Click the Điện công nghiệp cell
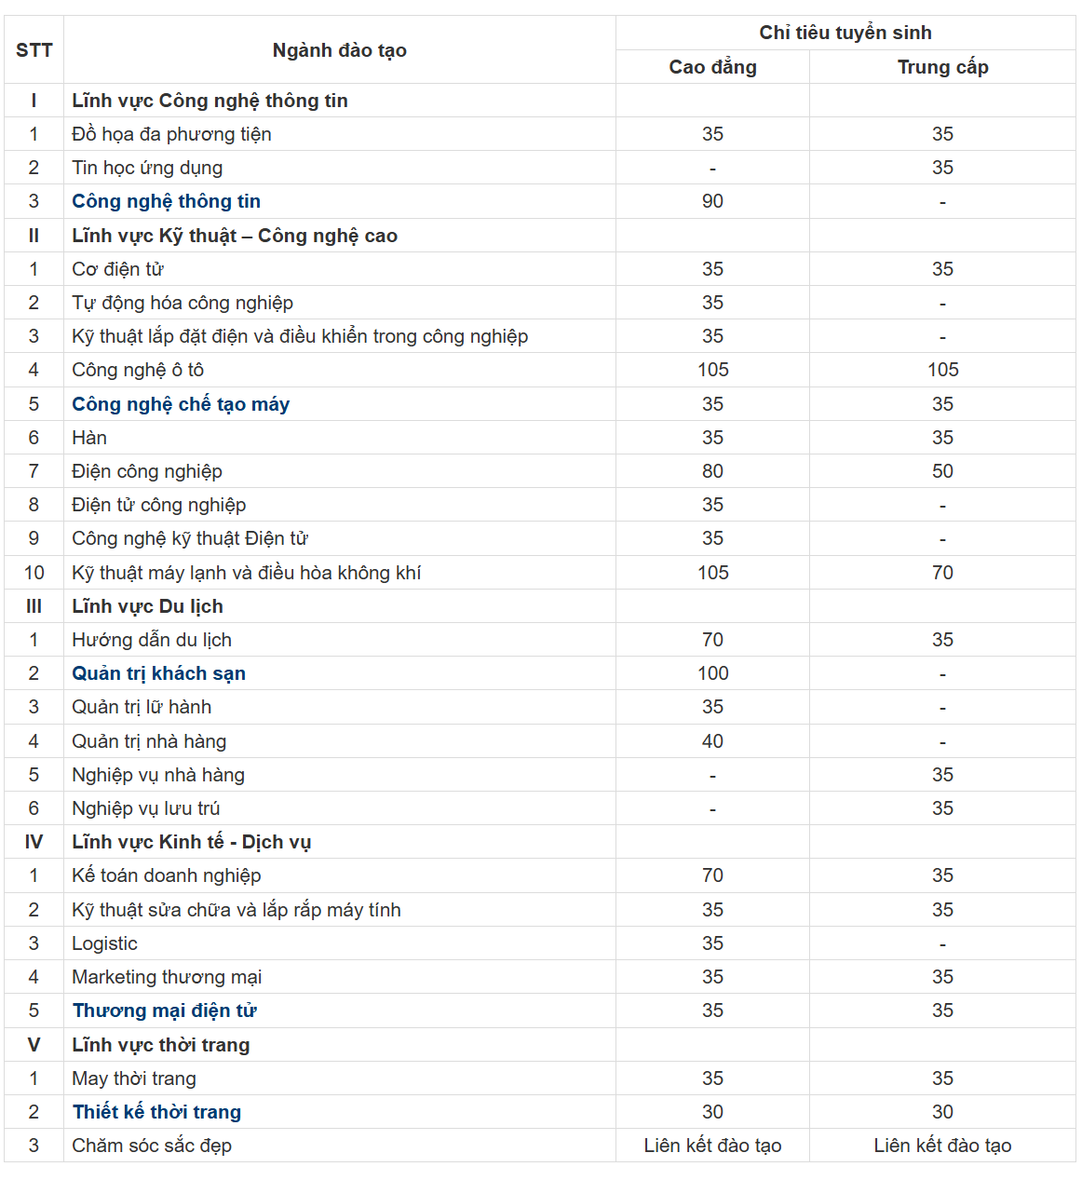The height and width of the screenshot is (1180, 1082). coord(147,471)
